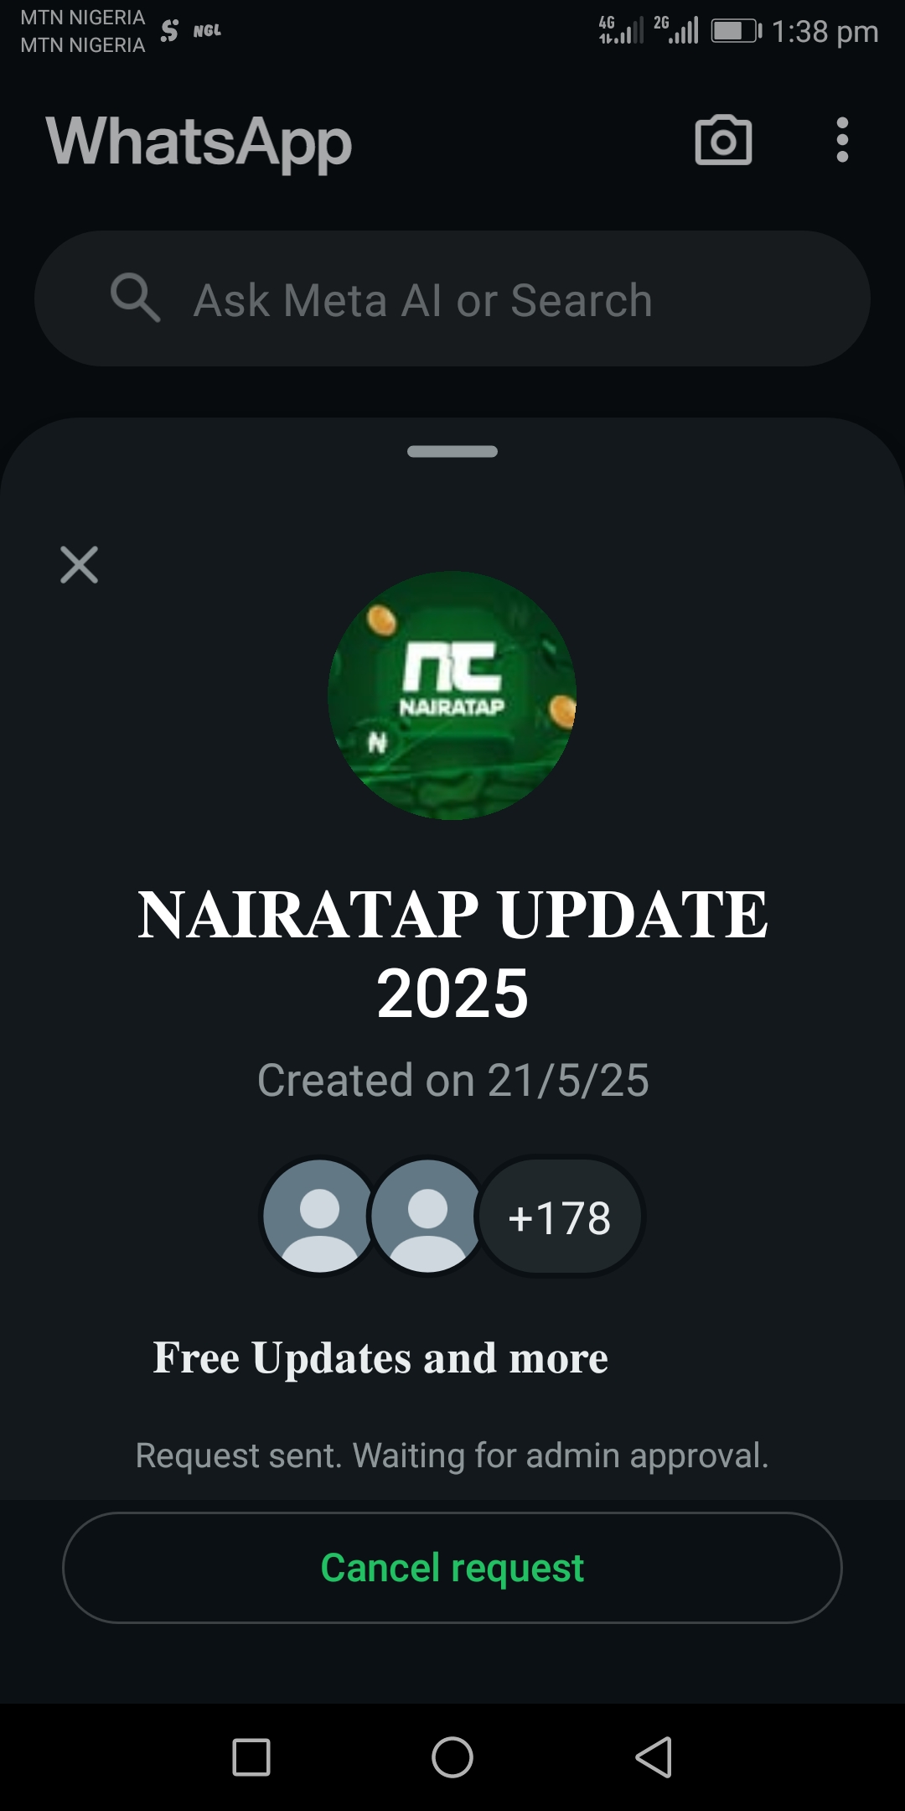
Task: Tap the bottom sheet drag handle
Action: point(452,451)
